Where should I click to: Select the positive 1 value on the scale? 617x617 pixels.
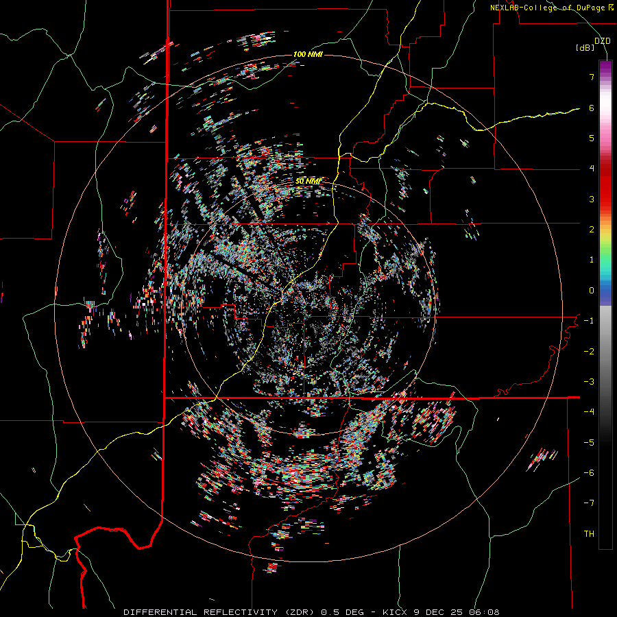pyautogui.click(x=592, y=260)
